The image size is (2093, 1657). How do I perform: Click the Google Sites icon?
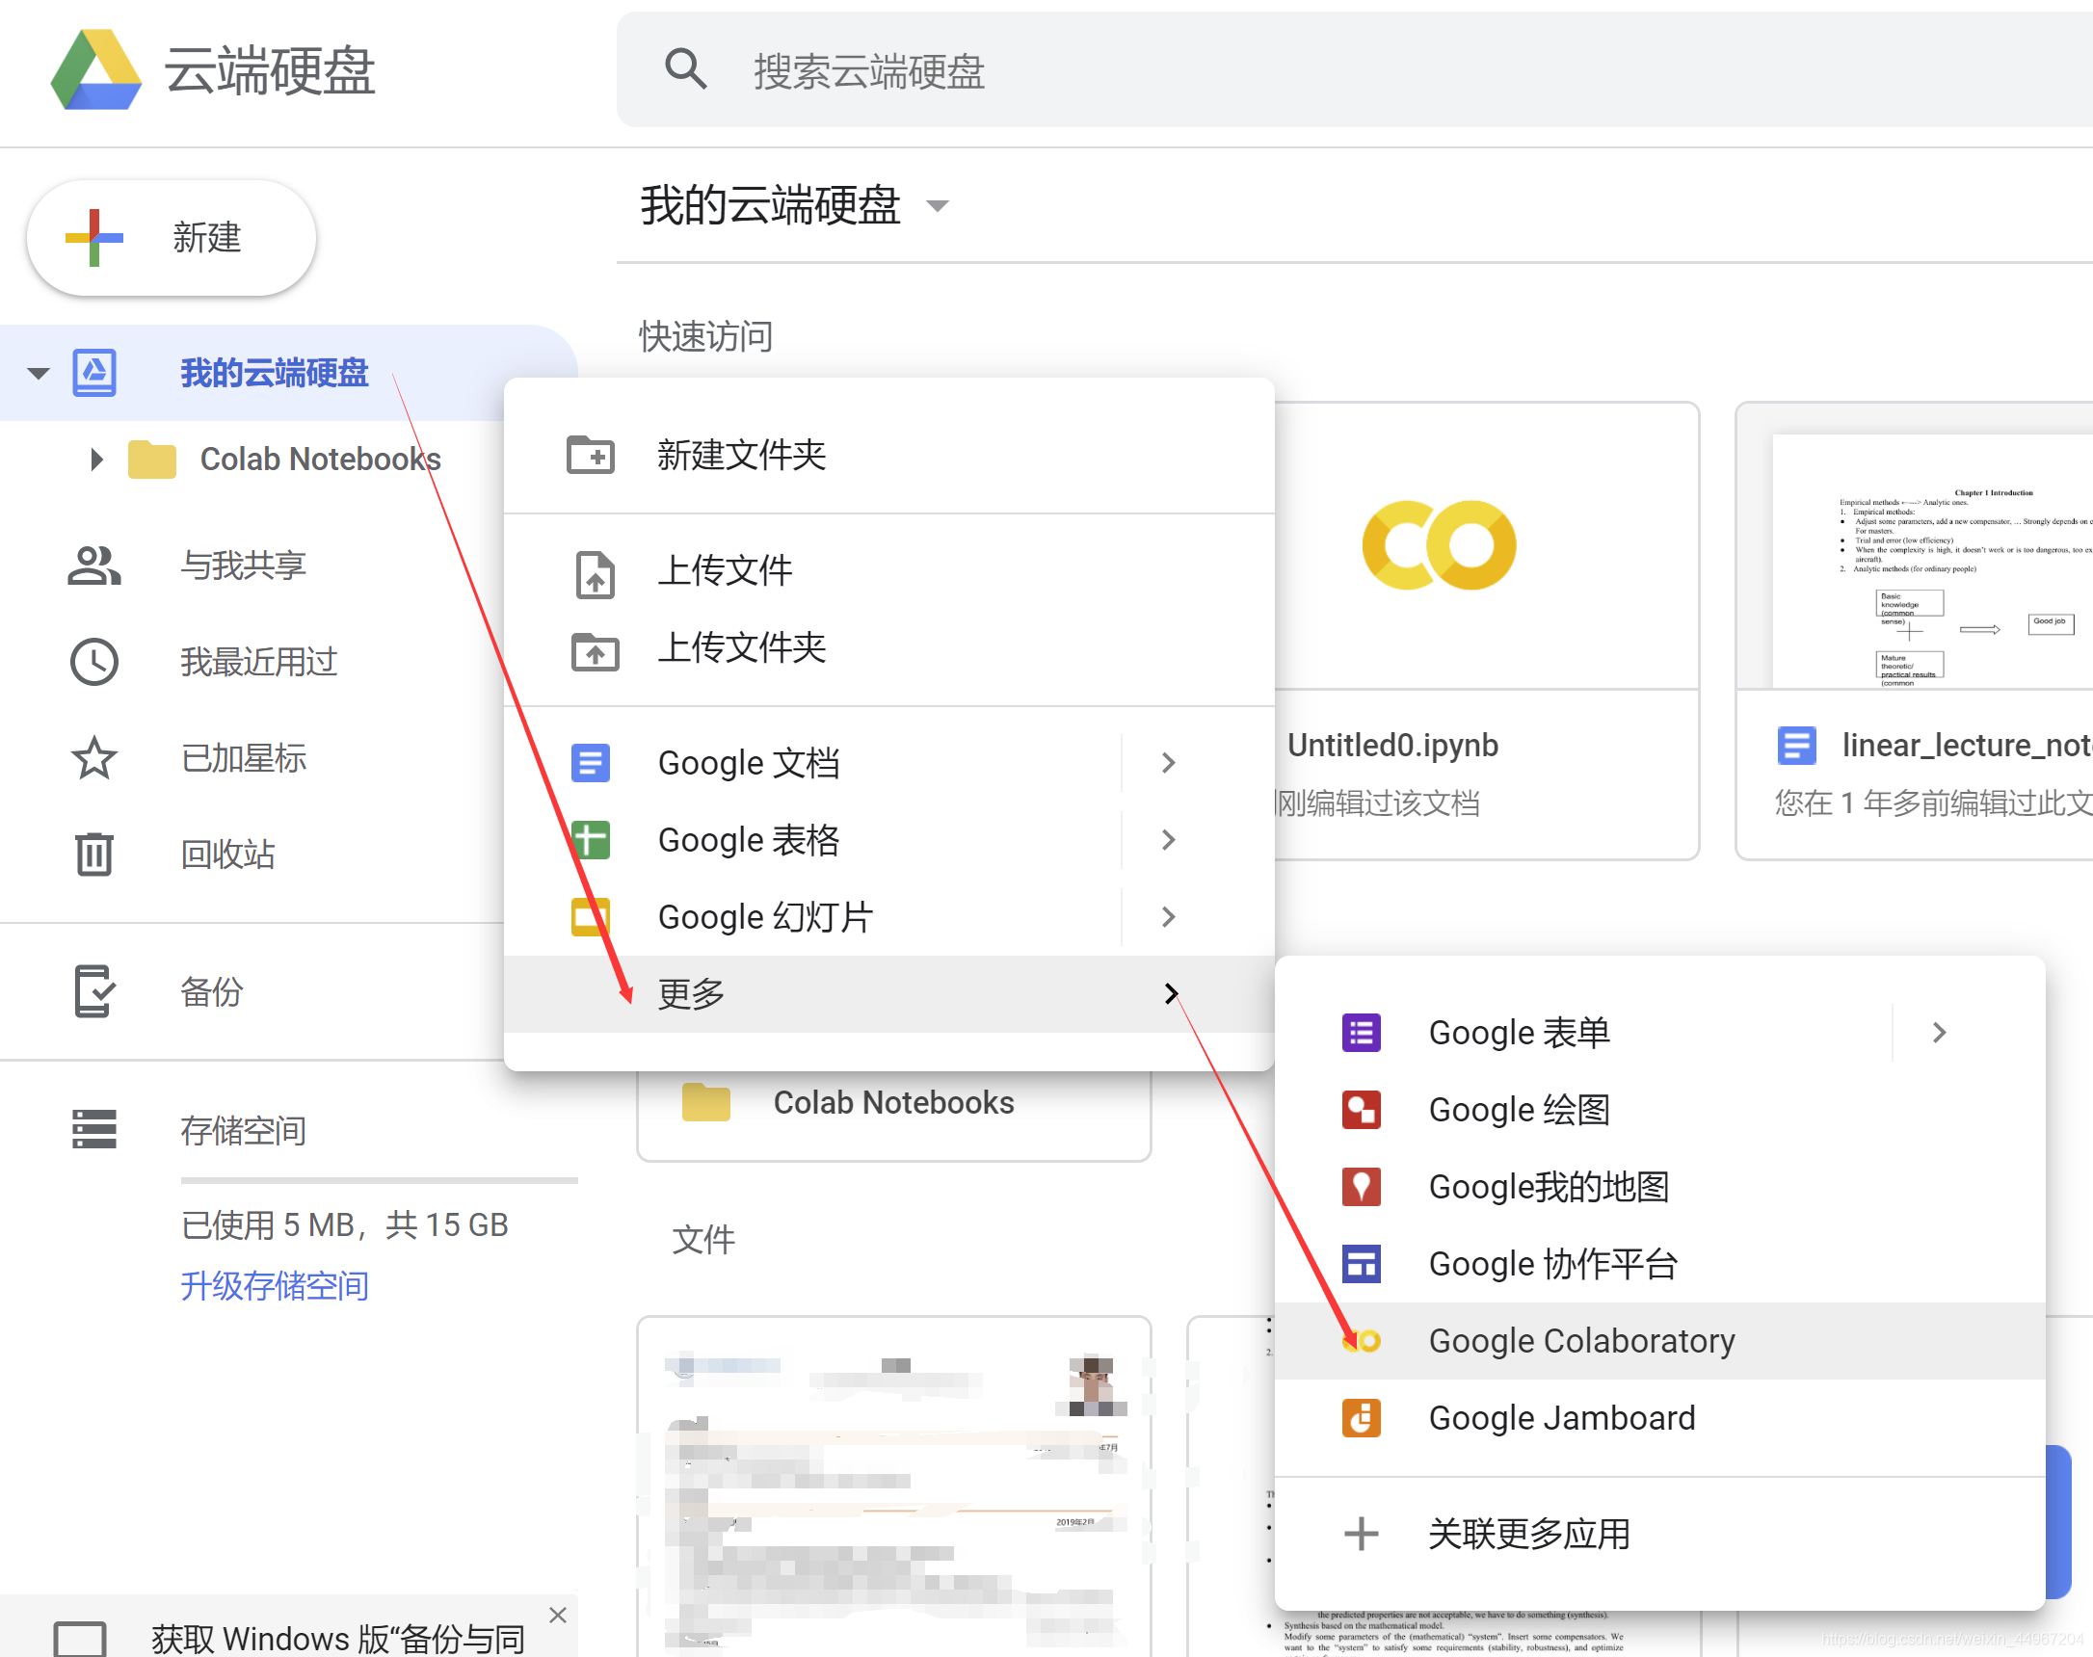click(x=1362, y=1264)
